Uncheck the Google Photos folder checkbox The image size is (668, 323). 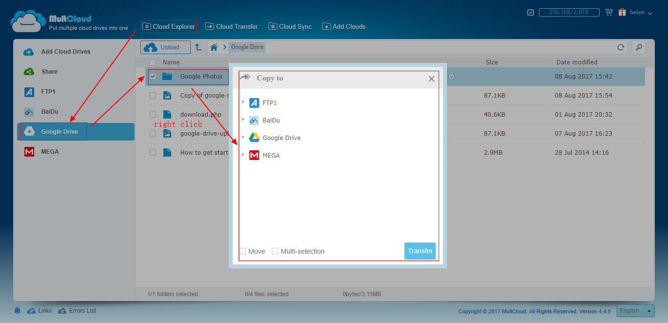[x=153, y=76]
